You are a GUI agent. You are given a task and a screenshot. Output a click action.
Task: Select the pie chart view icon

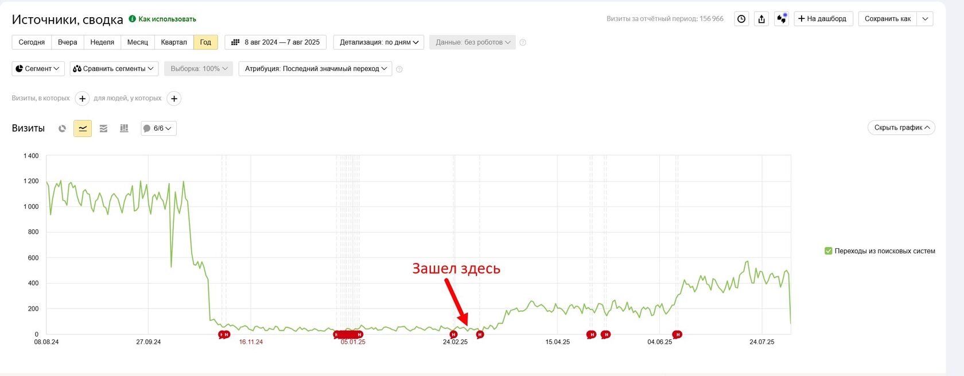[x=62, y=128]
